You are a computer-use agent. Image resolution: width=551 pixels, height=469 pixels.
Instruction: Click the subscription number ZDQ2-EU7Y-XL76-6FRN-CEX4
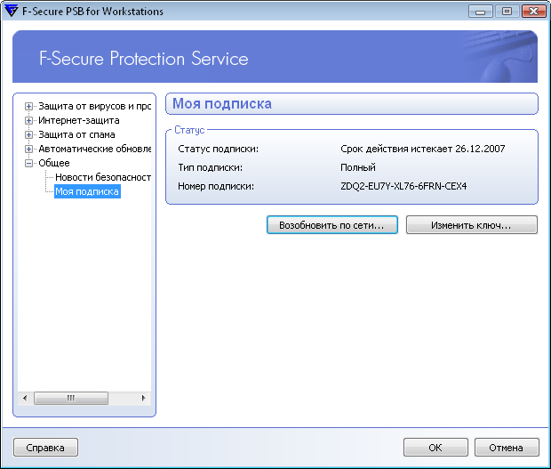403,187
